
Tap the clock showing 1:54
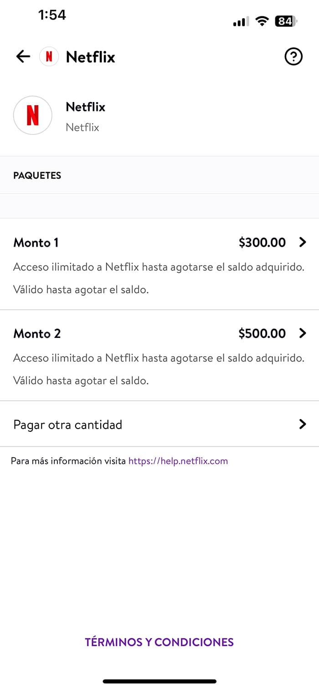tap(52, 15)
